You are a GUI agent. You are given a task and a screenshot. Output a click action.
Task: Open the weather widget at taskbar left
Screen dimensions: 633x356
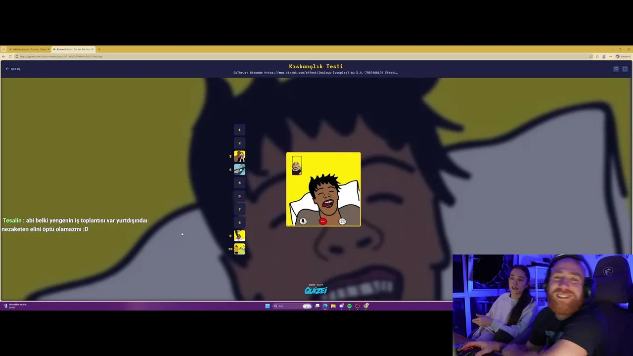click(15, 306)
